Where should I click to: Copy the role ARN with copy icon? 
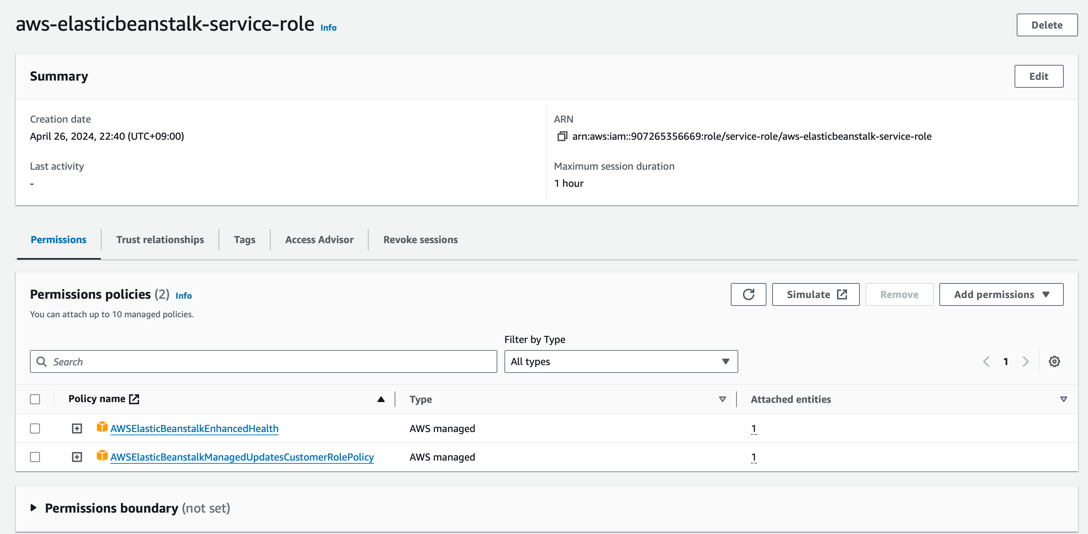[562, 136]
